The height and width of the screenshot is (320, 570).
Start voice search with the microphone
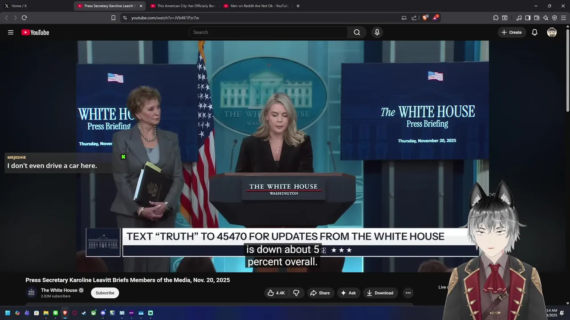coord(377,32)
